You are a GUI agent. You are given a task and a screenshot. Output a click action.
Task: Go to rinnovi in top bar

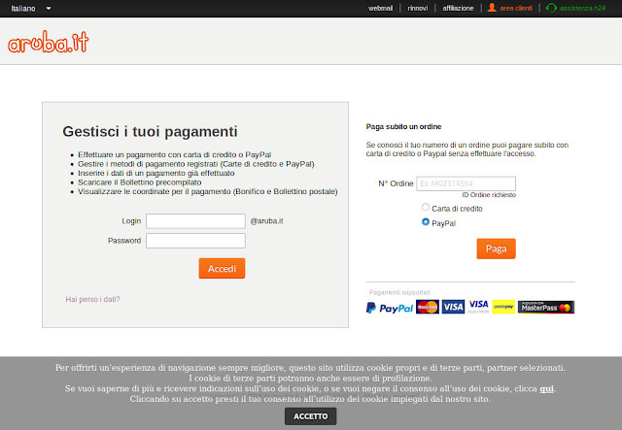[x=418, y=9]
